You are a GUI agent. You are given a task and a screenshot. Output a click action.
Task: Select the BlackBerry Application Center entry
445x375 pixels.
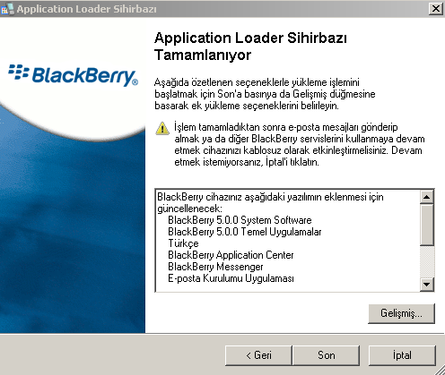[231, 255]
